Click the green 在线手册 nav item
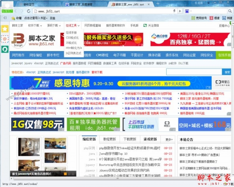 click(224, 55)
